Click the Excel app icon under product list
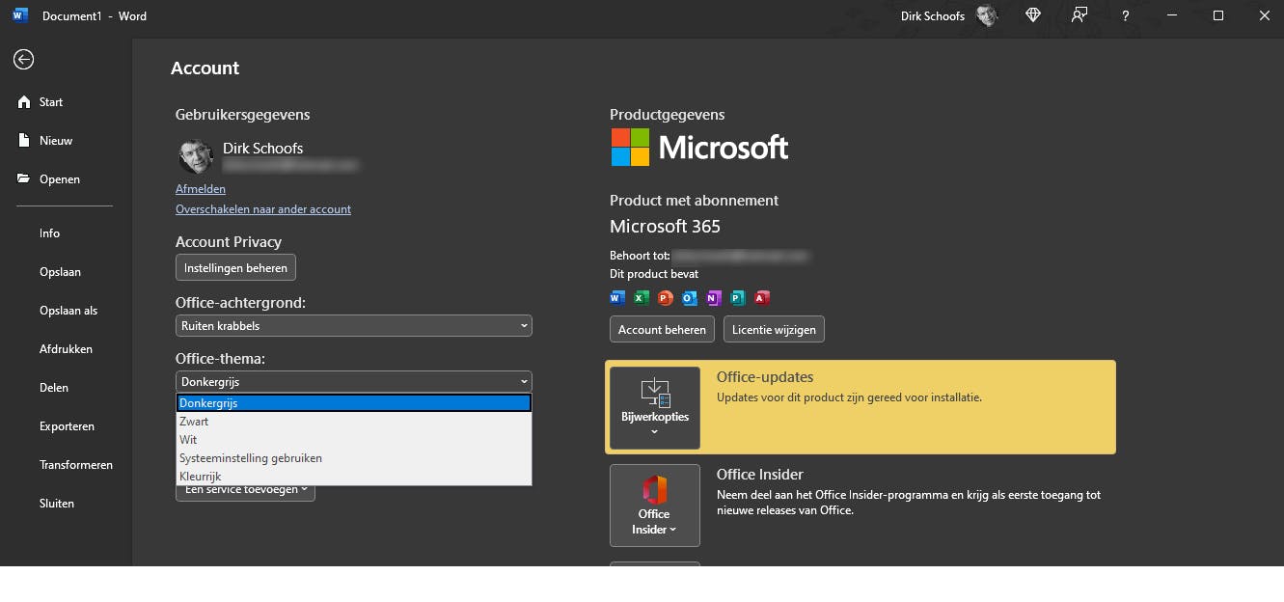The width and height of the screenshot is (1284, 602). pos(642,298)
